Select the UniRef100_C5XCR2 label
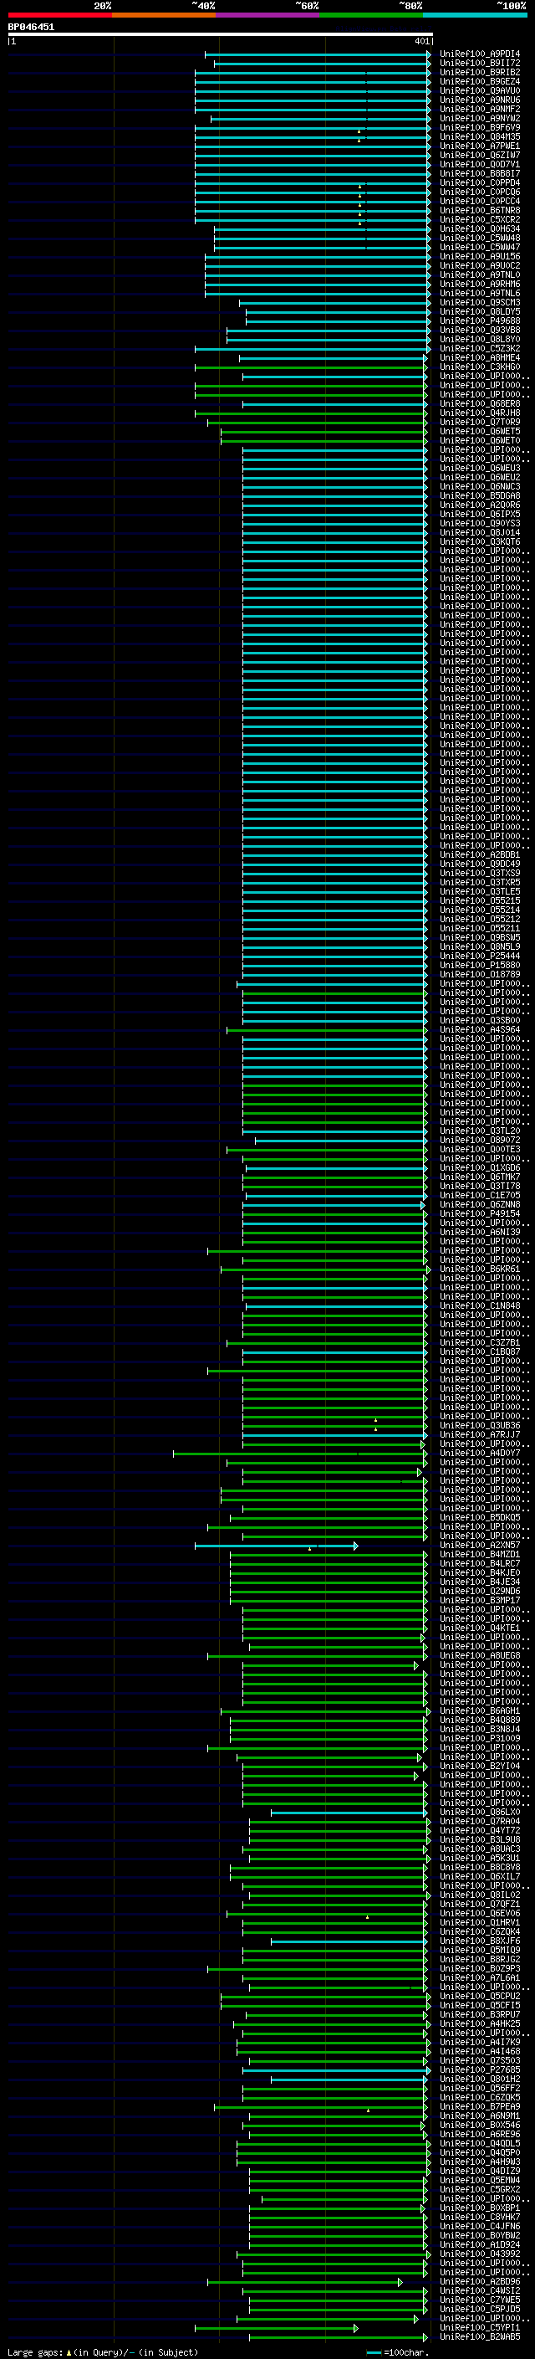This screenshot has width=535, height=2359. [480, 220]
